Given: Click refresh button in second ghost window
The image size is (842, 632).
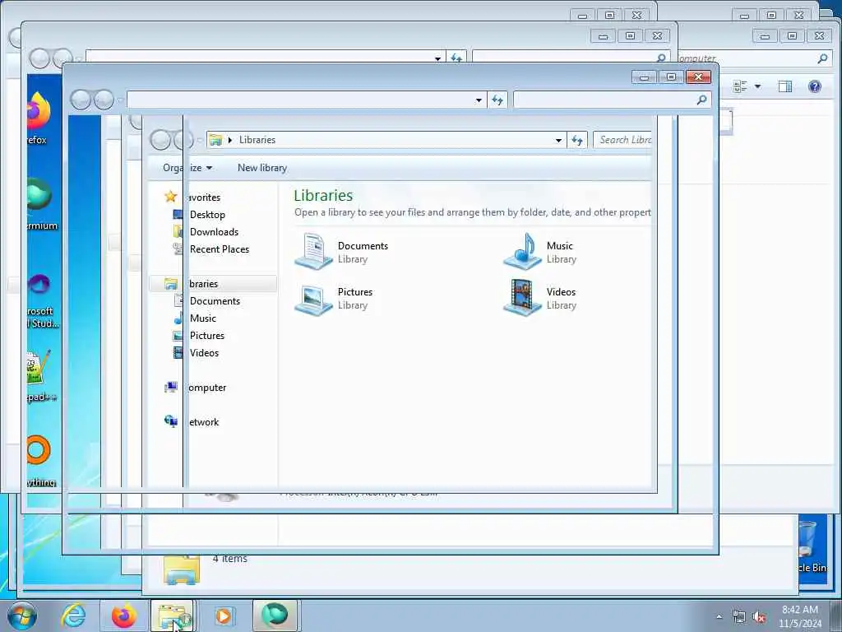Looking at the screenshot, I should [x=456, y=58].
